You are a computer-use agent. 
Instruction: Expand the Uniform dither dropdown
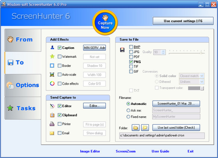(x=202, y=82)
